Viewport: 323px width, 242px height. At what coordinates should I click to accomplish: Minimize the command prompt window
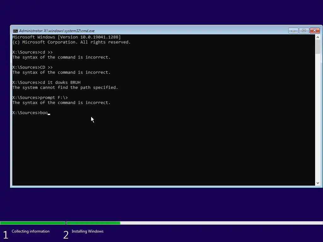point(293,31)
